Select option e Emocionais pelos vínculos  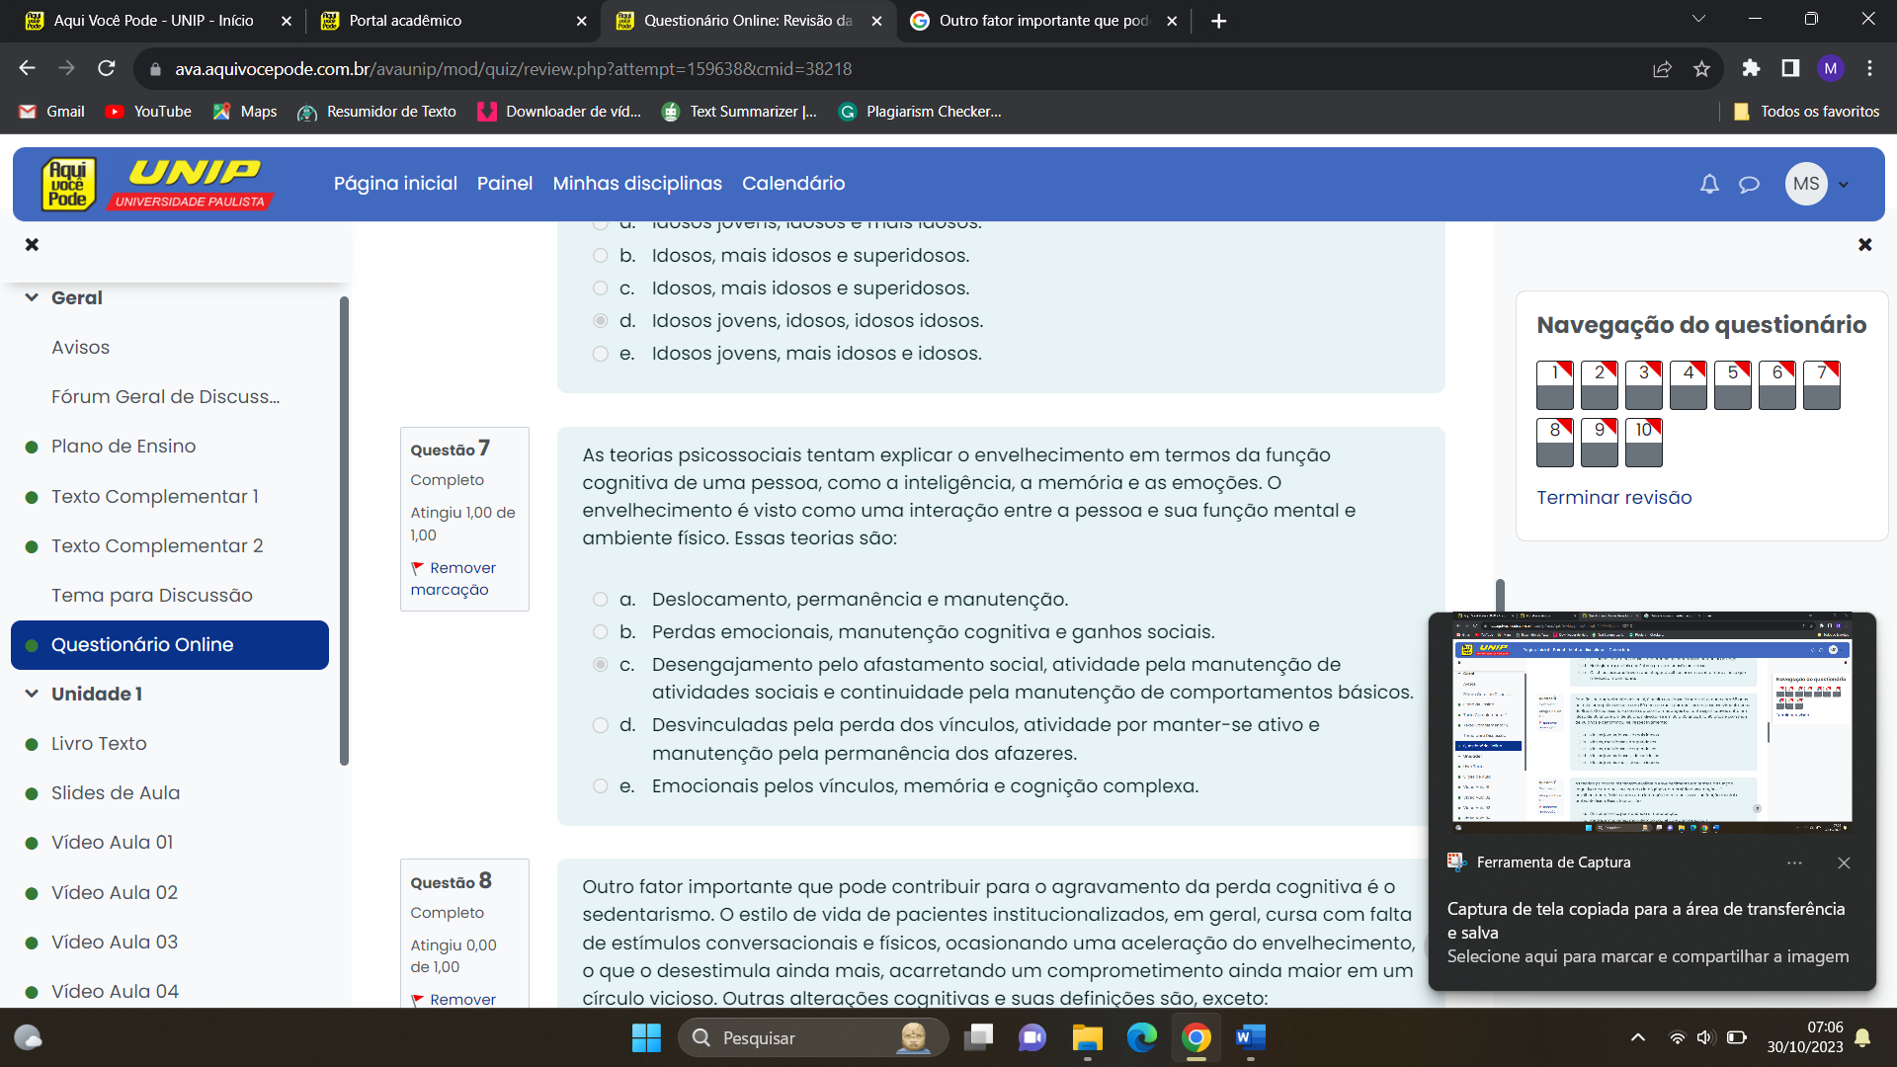[x=600, y=786]
